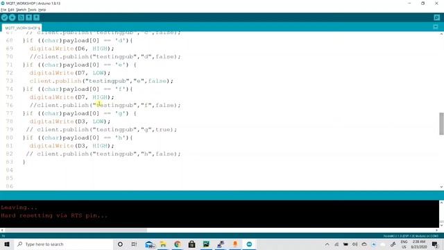This screenshot has width=444, height=250.
Task: Click line 75 digitalWrite(D7, HIGH)
Action: 71,97
